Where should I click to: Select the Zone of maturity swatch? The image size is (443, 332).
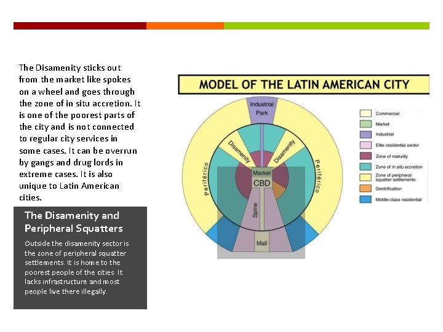tap(365, 156)
